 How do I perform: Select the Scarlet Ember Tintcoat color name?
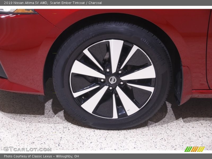coord(67,3)
